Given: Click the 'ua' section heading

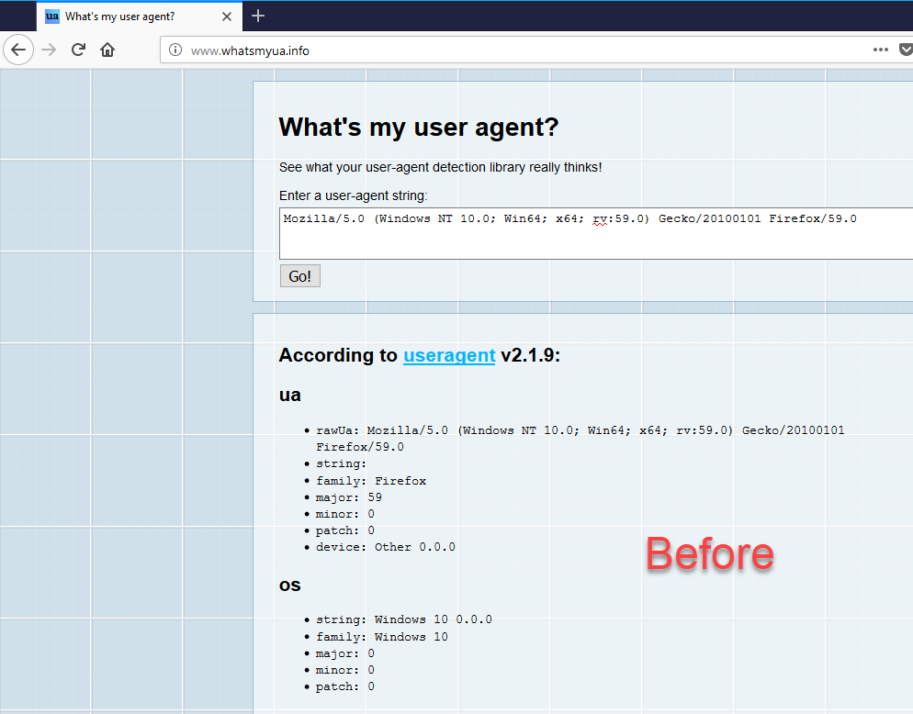Looking at the screenshot, I should click(290, 395).
